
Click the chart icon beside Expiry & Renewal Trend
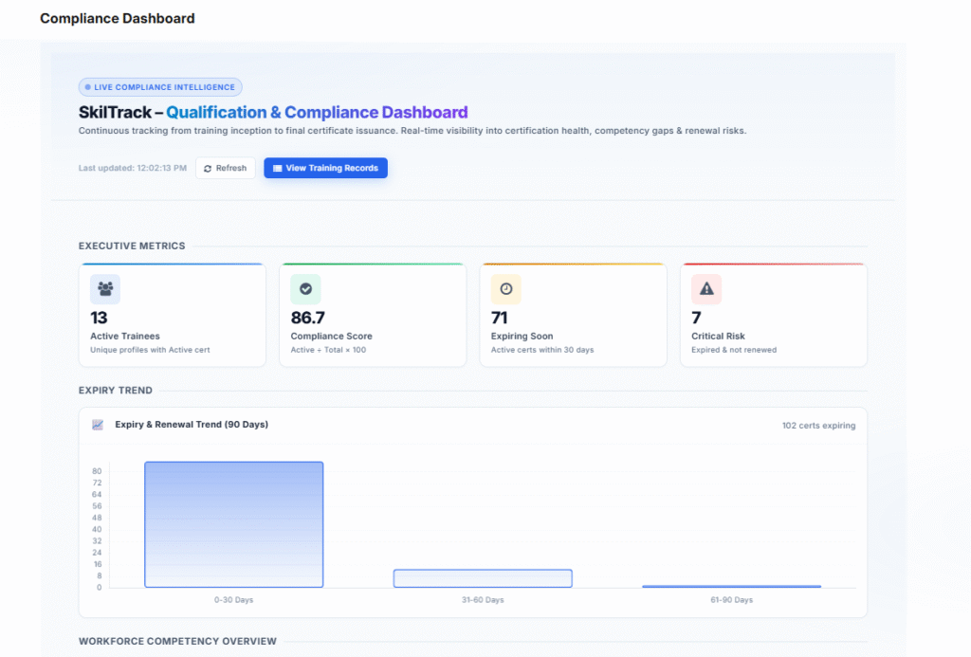tap(98, 424)
